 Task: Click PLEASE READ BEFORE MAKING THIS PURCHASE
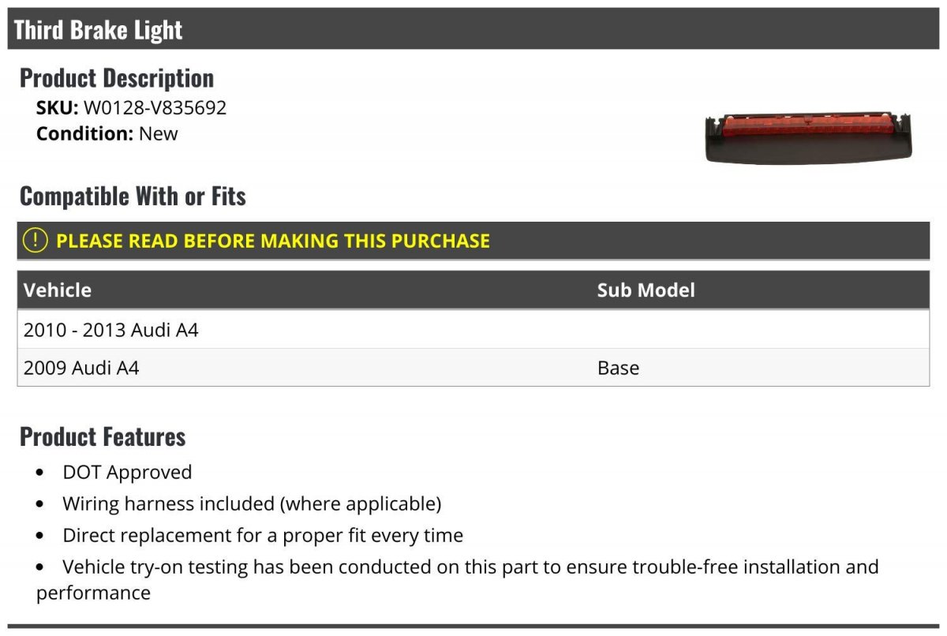click(273, 241)
